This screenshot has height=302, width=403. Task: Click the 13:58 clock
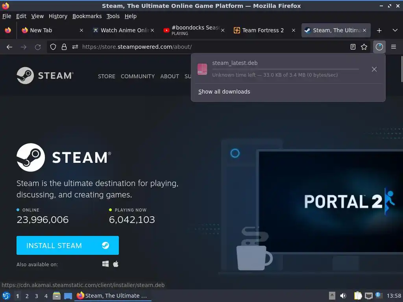(x=394, y=296)
